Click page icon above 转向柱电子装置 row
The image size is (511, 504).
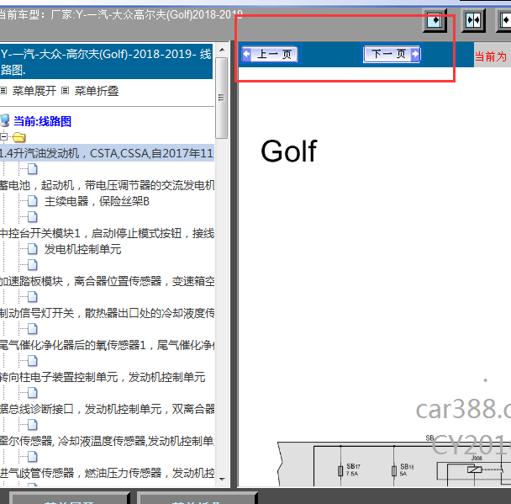tap(32, 361)
